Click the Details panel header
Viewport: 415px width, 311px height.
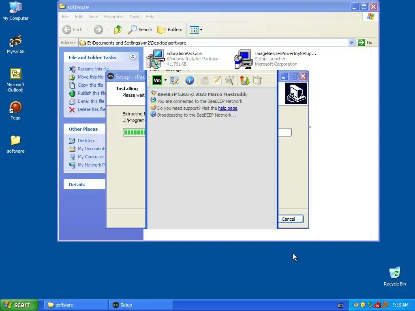(x=84, y=184)
